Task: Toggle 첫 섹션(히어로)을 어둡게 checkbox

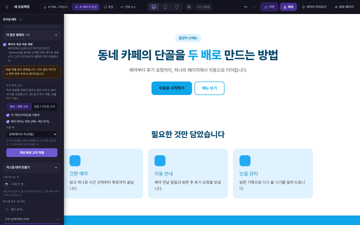Action: pyautogui.click(x=8, y=115)
